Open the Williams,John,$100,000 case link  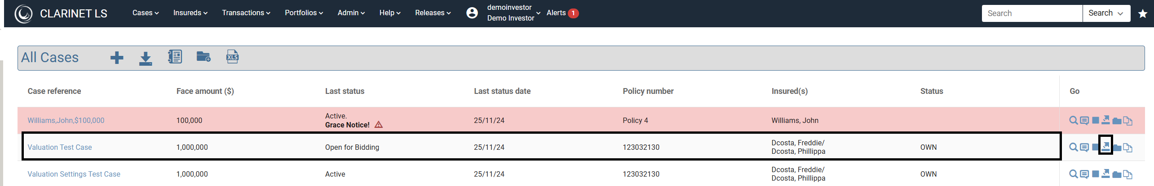(x=66, y=120)
